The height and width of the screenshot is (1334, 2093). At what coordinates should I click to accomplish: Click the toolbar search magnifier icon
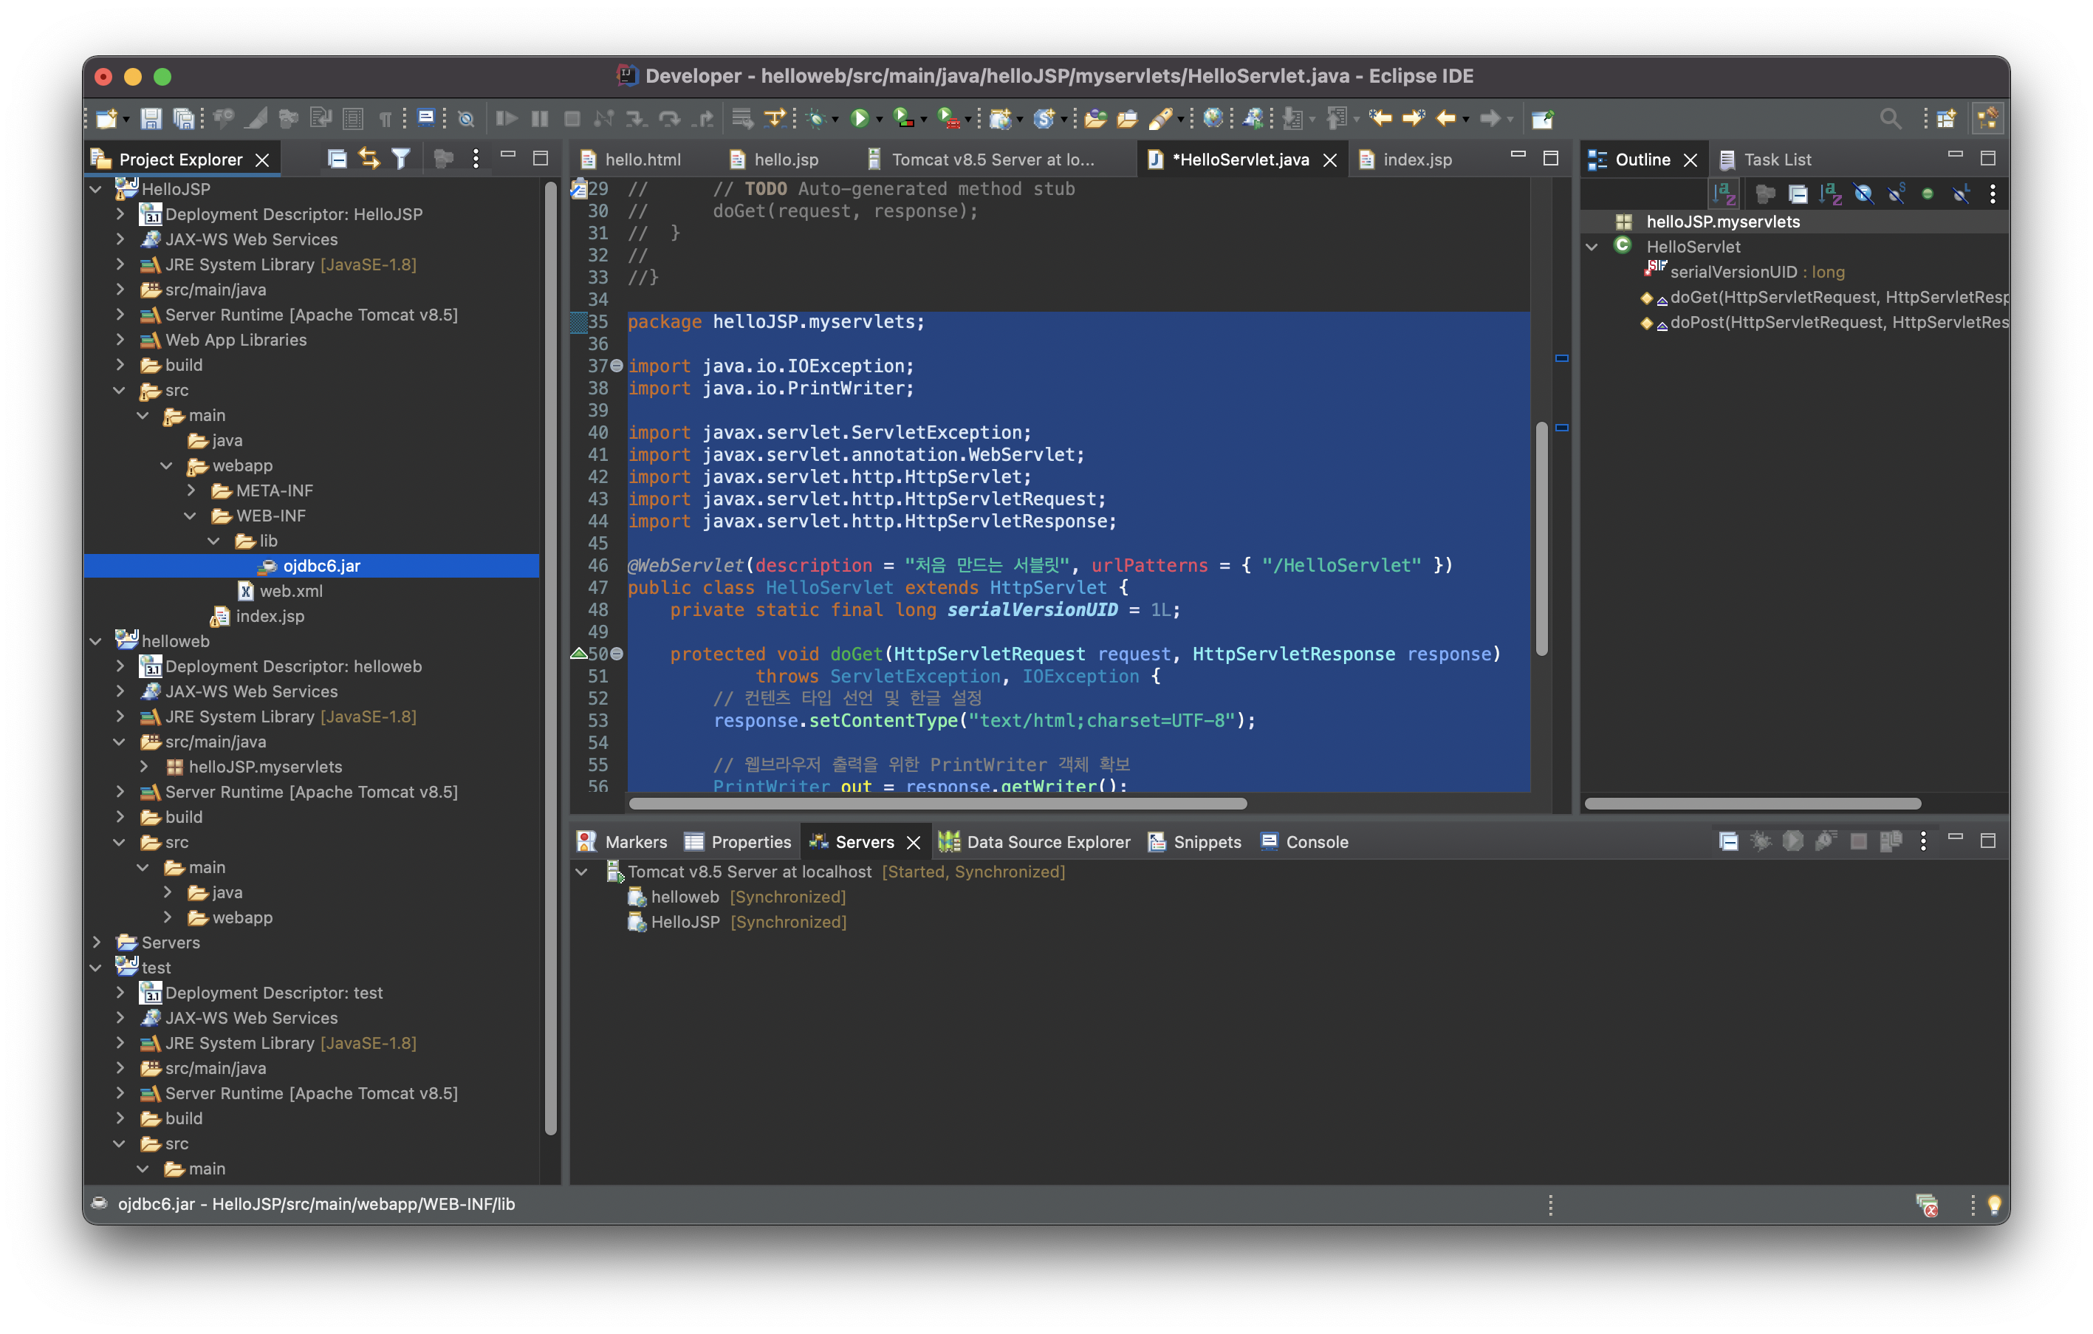coord(1891,118)
